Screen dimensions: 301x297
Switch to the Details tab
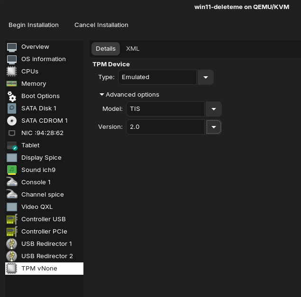106,49
